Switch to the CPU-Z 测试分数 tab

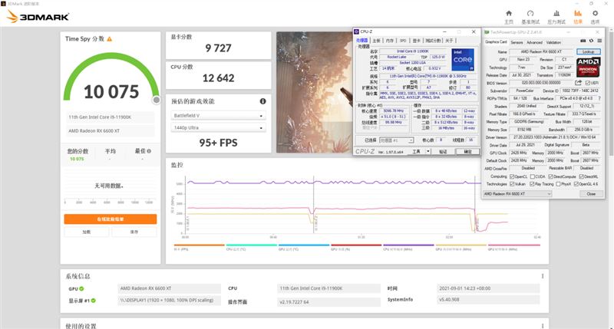click(x=433, y=41)
